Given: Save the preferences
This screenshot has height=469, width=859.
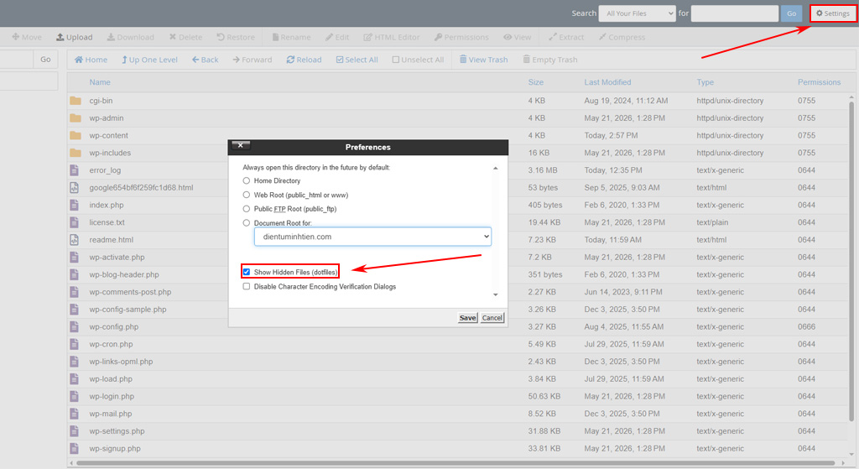Looking at the screenshot, I should point(467,318).
